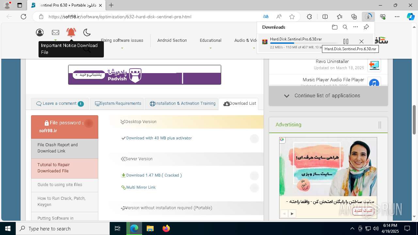Open more options in Downloads panel
The image size is (418, 235).
click(x=356, y=27)
